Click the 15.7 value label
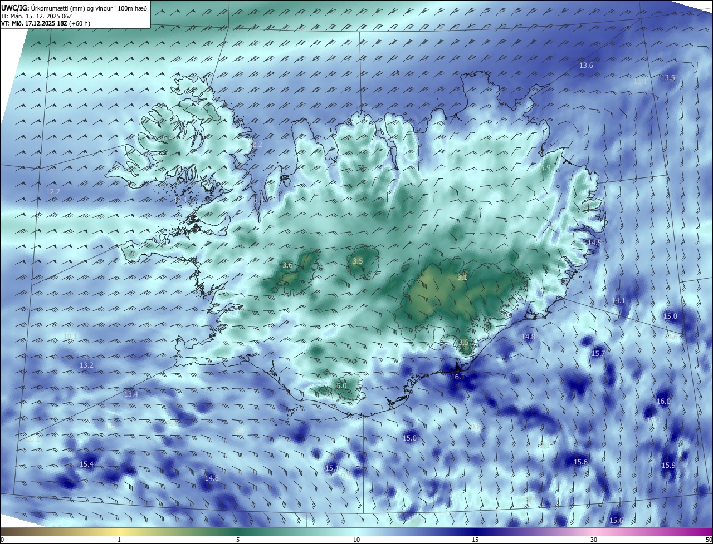This screenshot has width=713, height=544. (x=598, y=353)
